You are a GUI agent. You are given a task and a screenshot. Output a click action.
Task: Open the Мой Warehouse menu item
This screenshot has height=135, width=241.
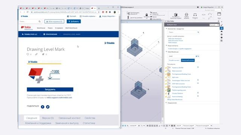71,28
